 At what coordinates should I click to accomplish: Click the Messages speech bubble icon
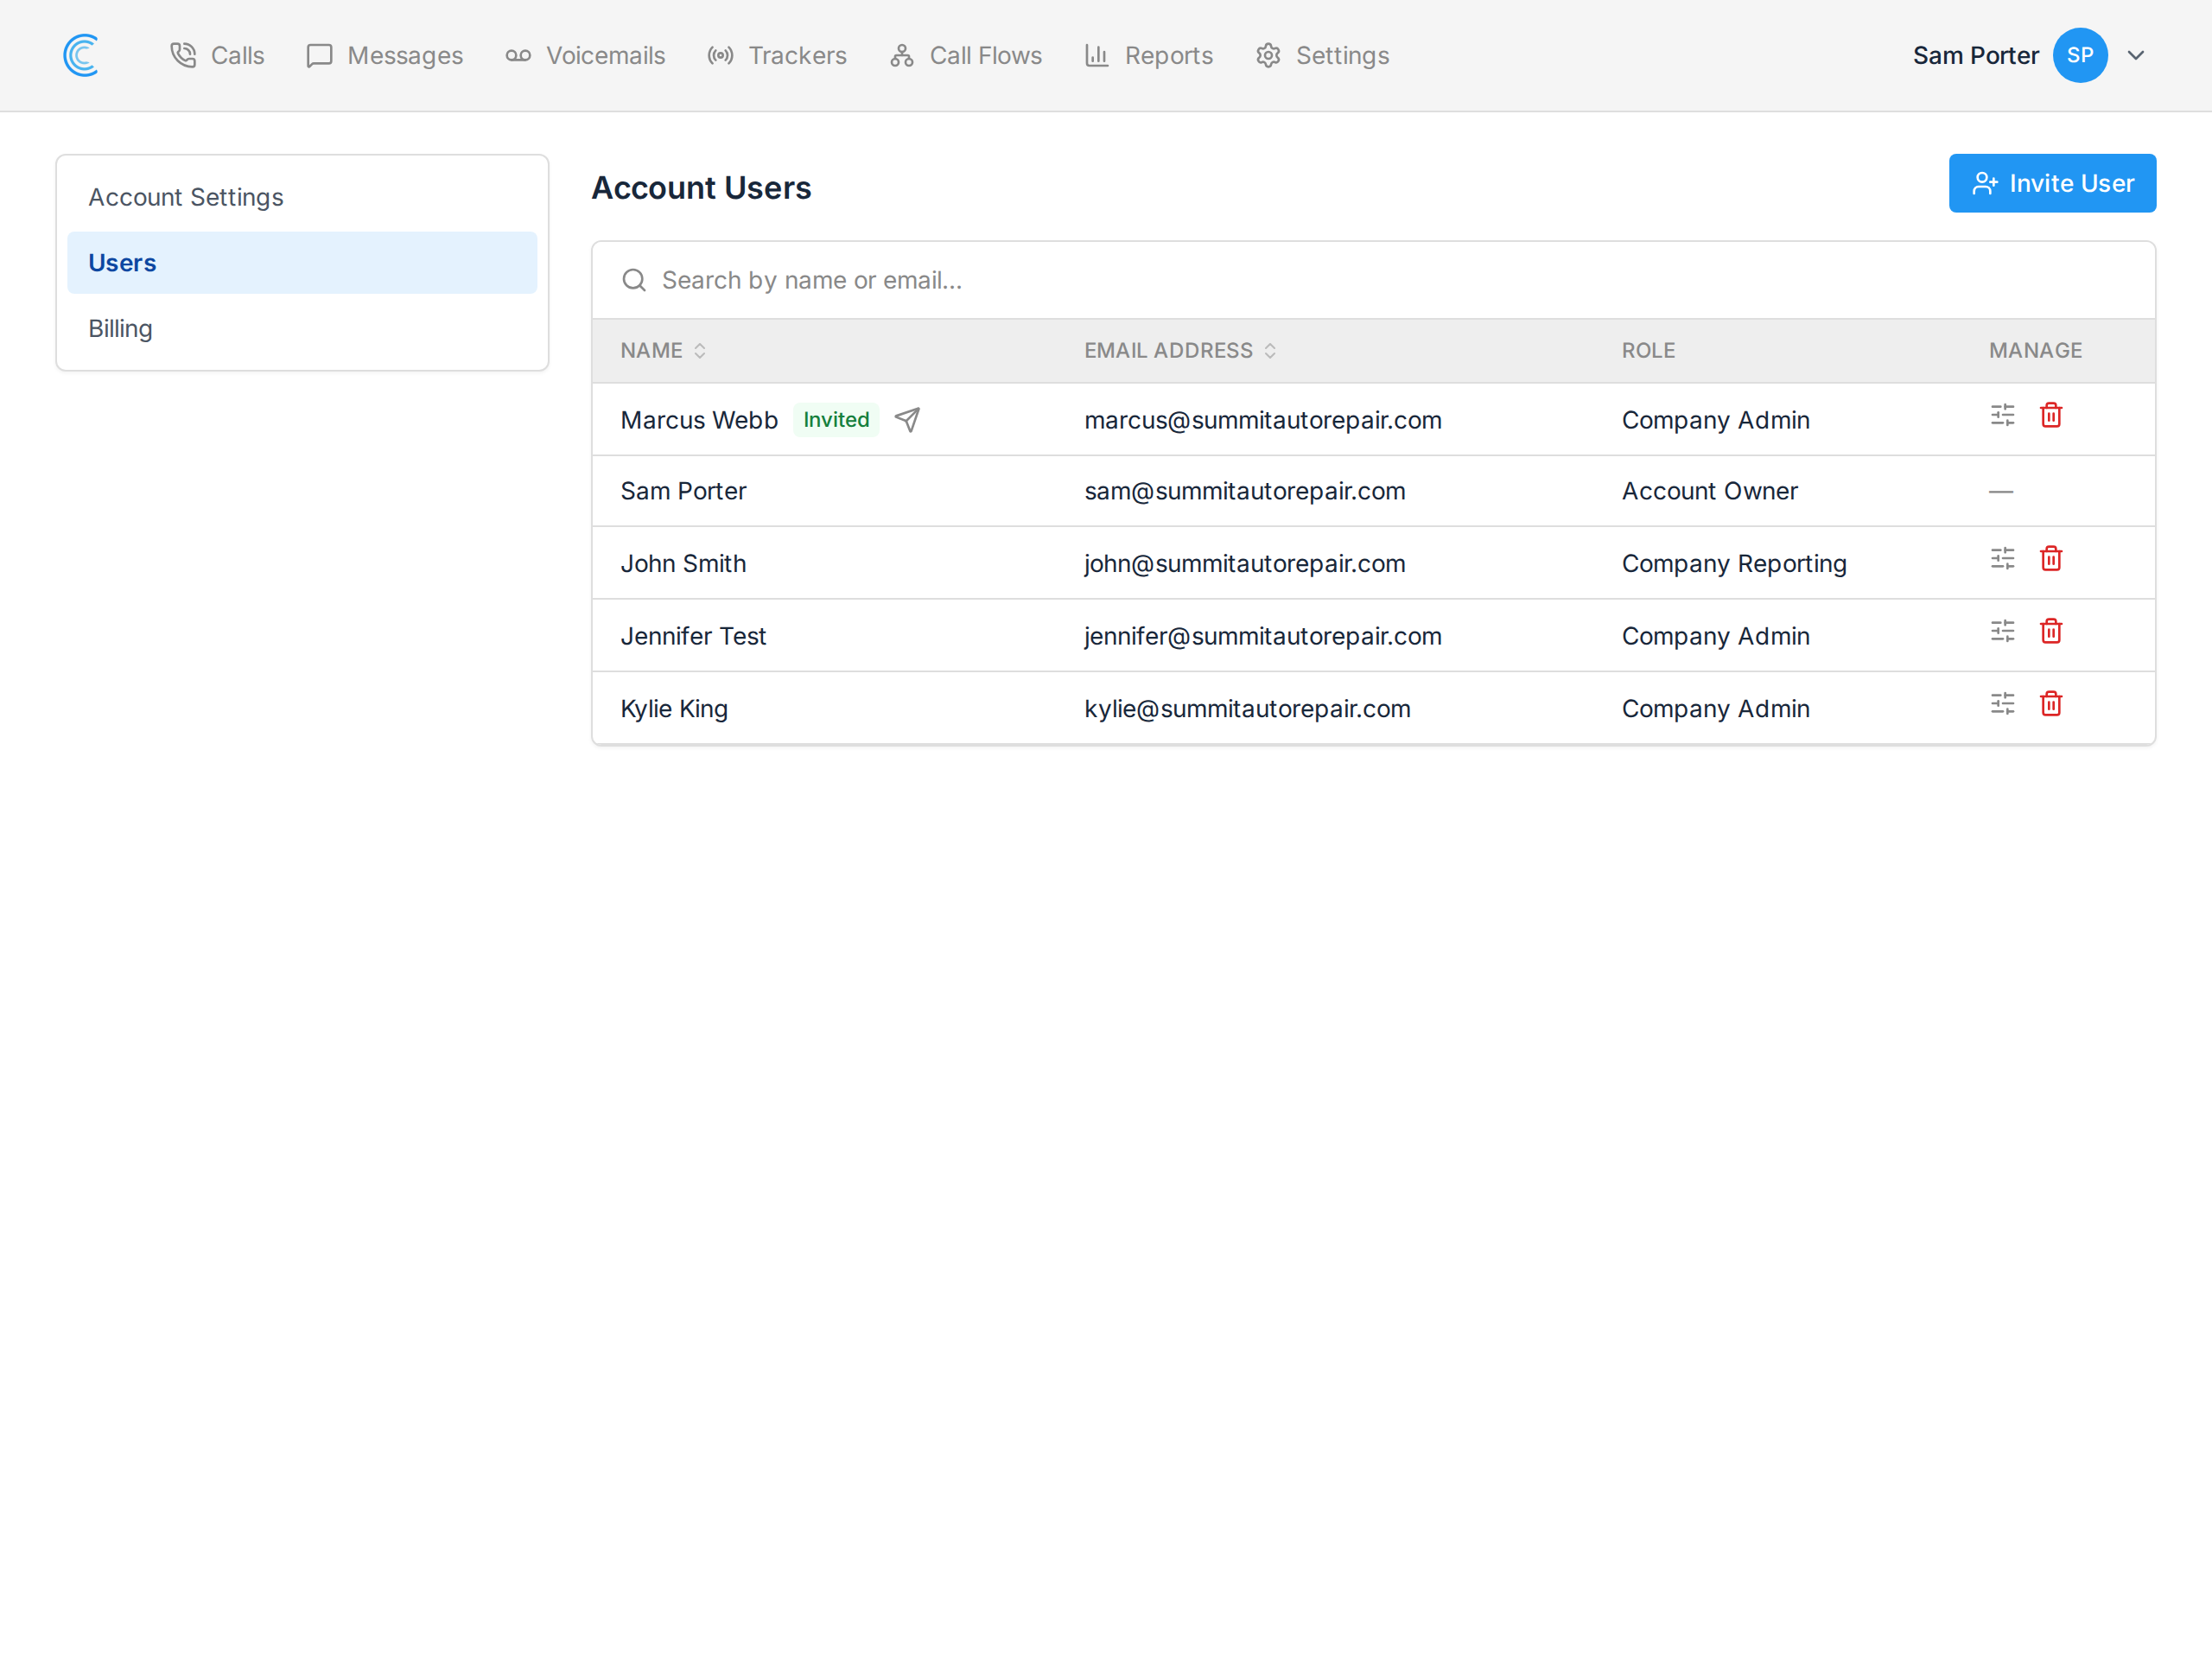point(319,56)
